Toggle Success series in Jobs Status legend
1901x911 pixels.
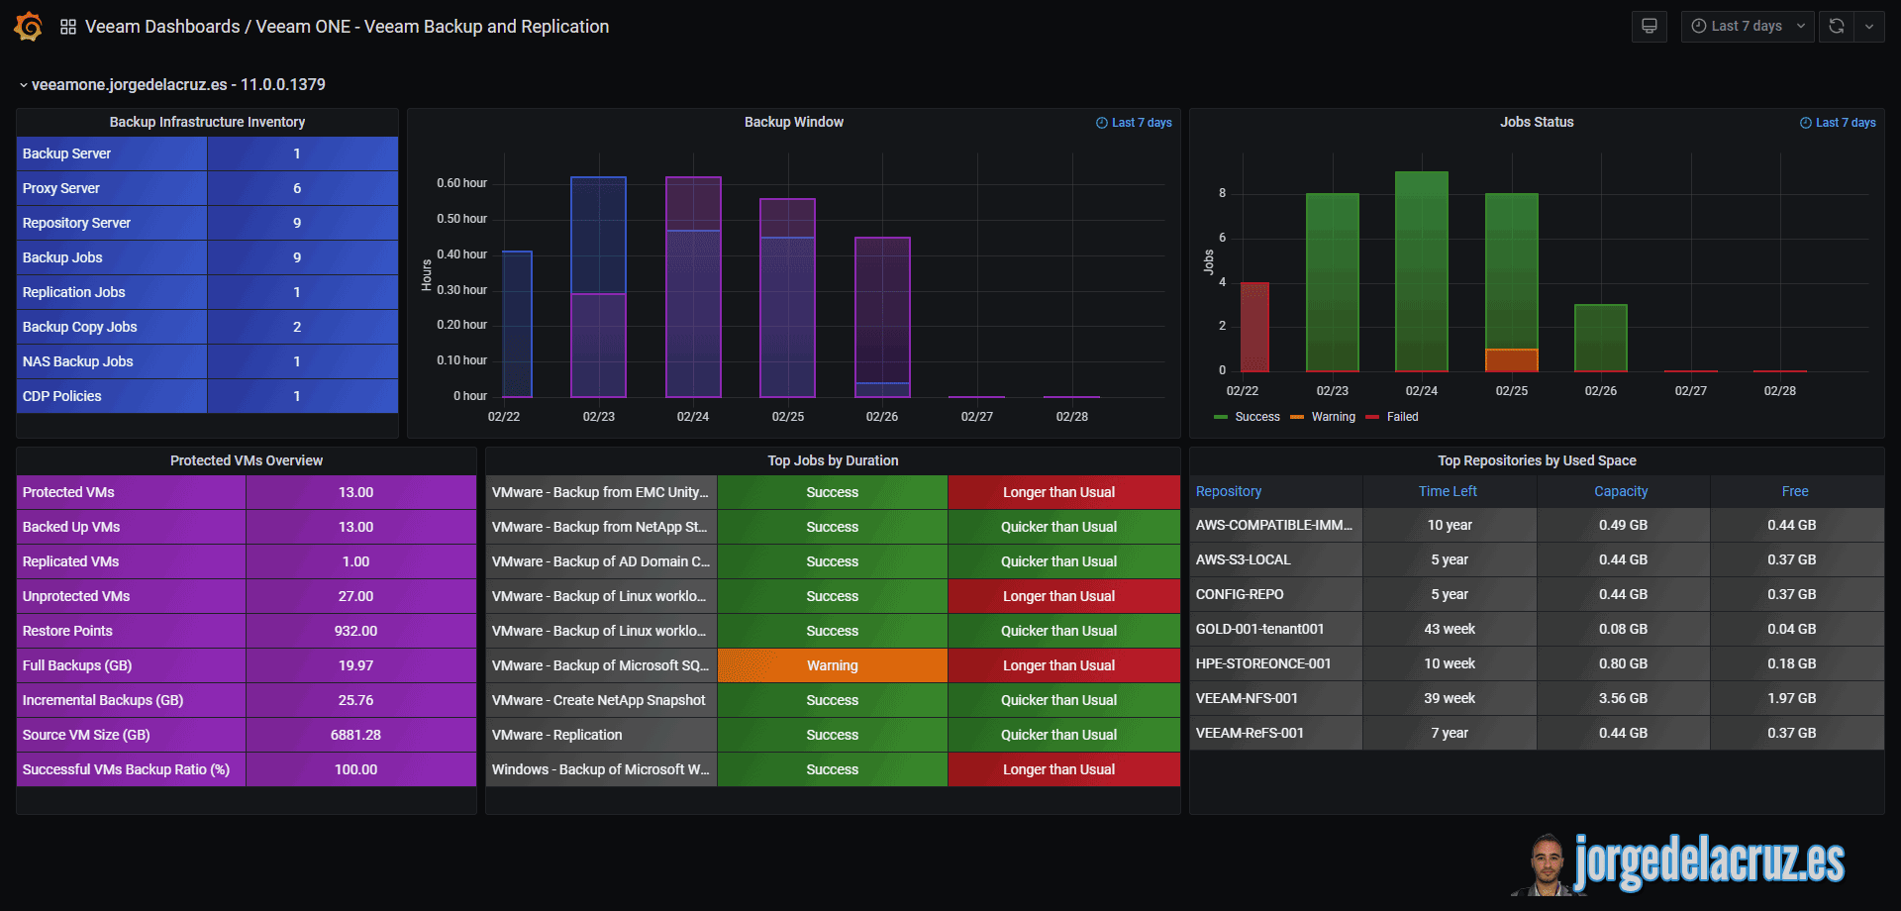[1248, 417]
